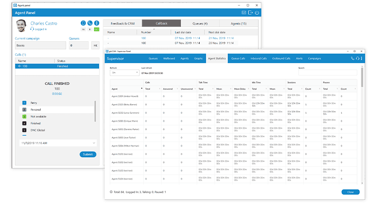Expand the 11/7/2019 callback date picker

94,142
